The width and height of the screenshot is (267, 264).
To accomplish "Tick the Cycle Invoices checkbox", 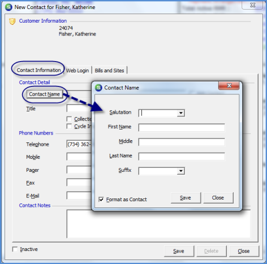I will (69, 126).
